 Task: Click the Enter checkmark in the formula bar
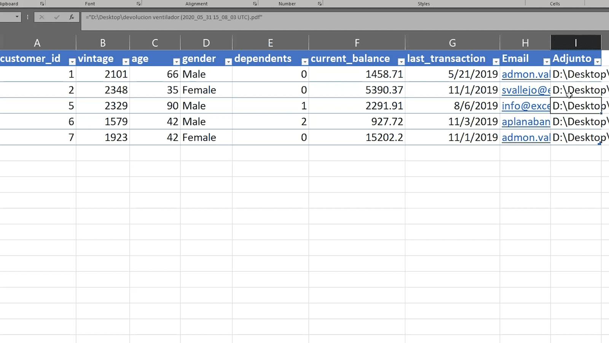[56, 17]
